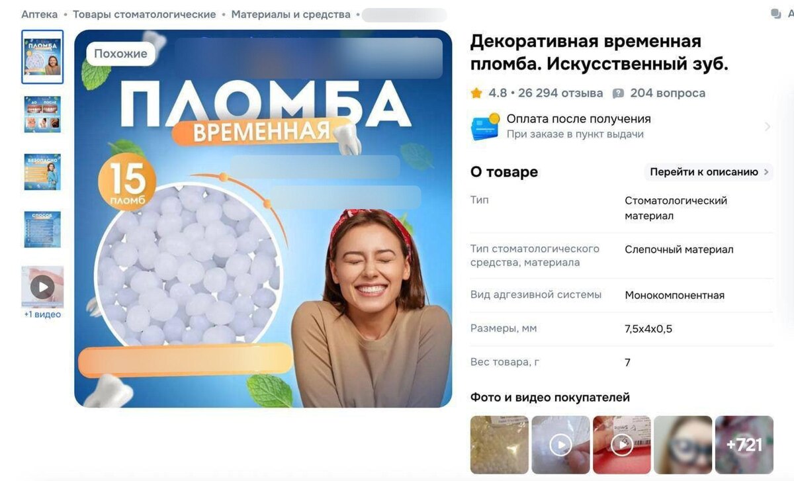Open the 204 вопроса link
The image size is (794, 481).
pyautogui.click(x=668, y=93)
